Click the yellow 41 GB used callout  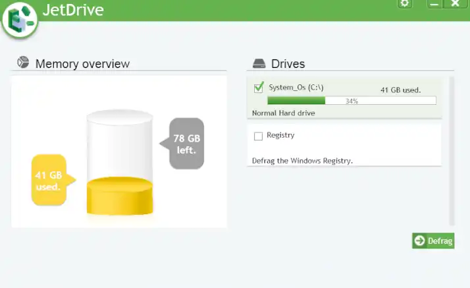tap(48, 180)
